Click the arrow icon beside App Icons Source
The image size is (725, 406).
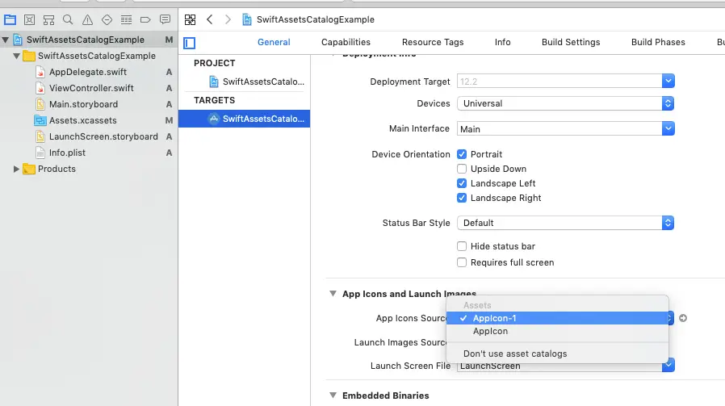pyautogui.click(x=683, y=318)
